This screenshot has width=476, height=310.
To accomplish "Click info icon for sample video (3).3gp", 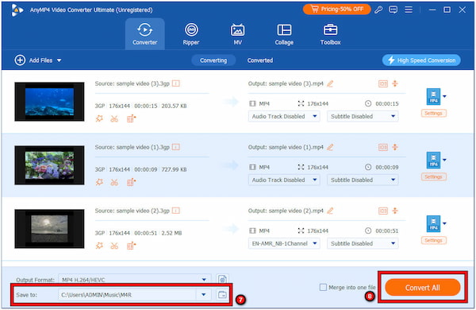I will (176, 83).
